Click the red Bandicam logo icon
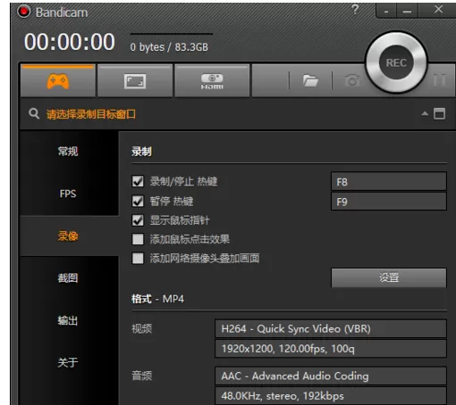 pyautogui.click(x=23, y=12)
